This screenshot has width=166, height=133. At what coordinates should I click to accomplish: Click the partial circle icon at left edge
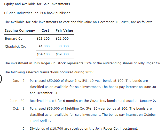tap(1, 79)
